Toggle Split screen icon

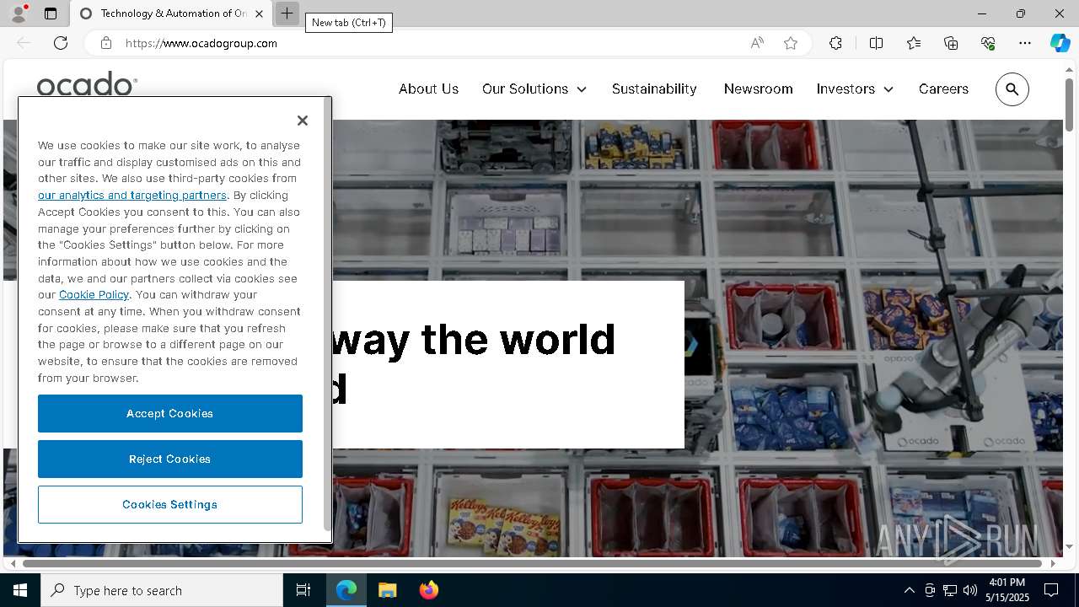click(x=876, y=43)
